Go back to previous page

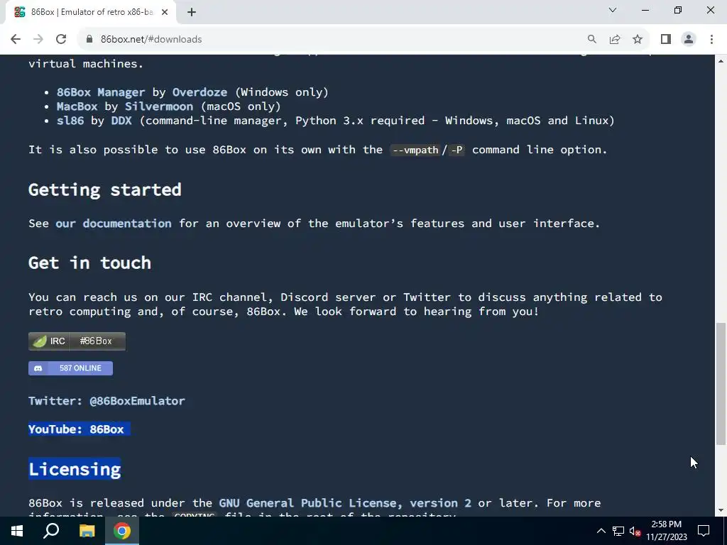click(16, 39)
